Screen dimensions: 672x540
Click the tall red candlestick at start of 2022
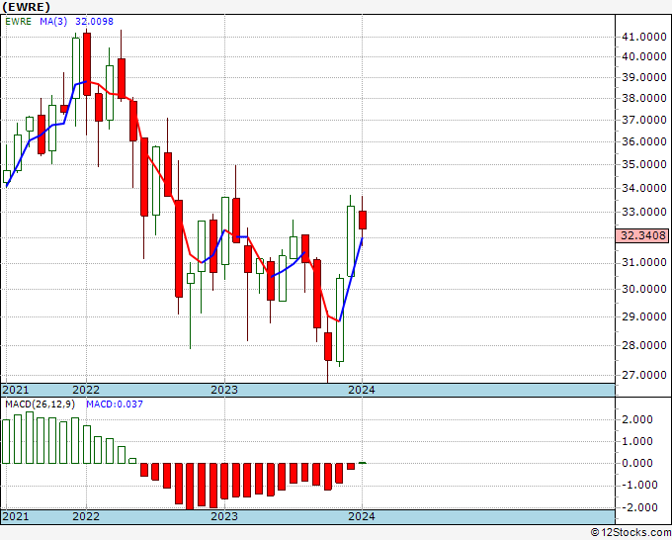(x=87, y=64)
